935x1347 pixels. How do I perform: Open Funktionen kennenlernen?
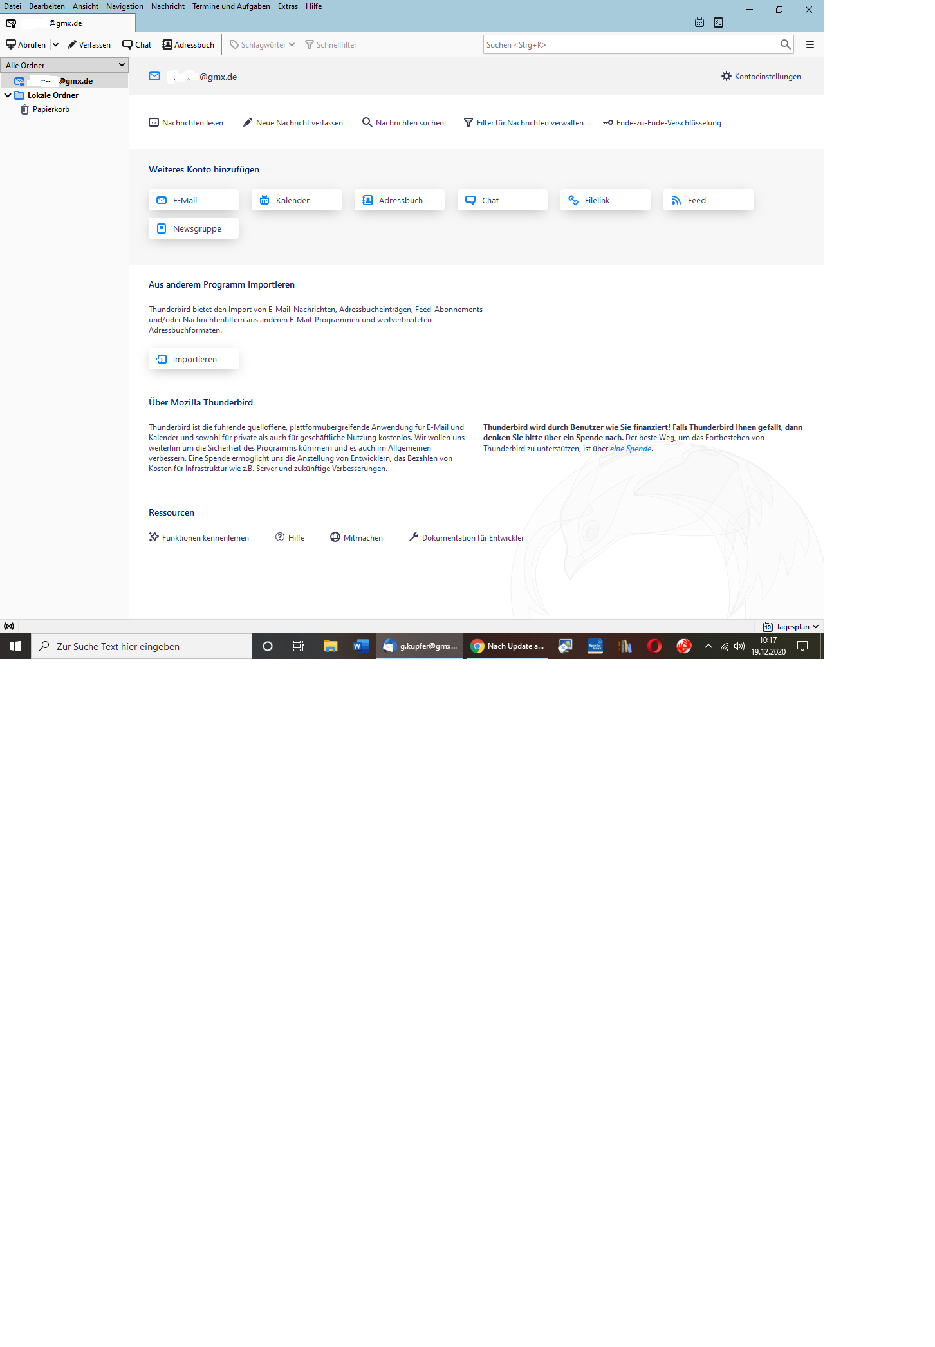coord(199,537)
